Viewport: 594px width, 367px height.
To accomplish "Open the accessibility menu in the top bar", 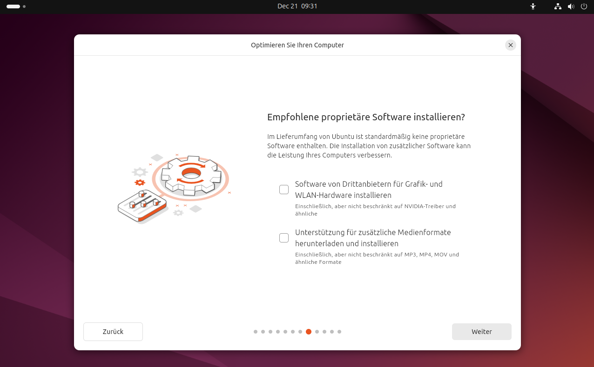I will point(533,7).
